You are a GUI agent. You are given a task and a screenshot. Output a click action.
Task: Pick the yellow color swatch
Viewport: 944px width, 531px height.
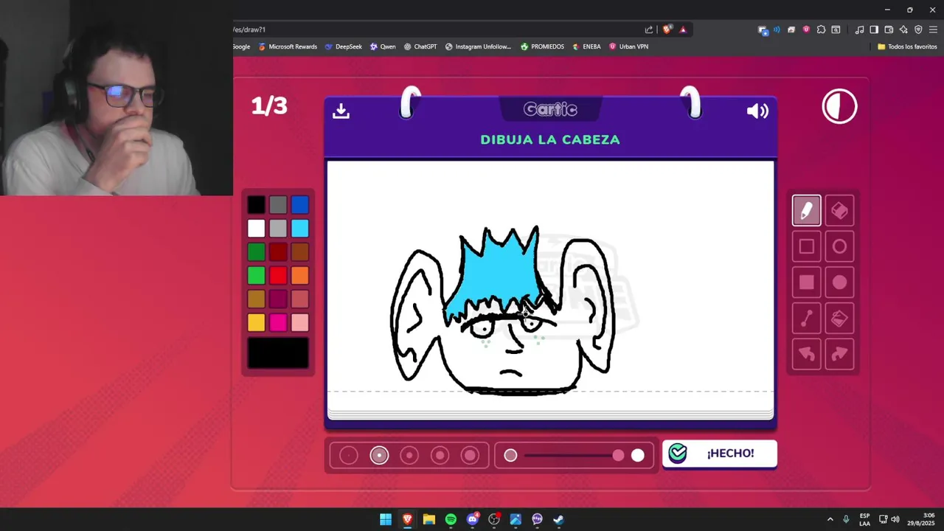pos(256,322)
